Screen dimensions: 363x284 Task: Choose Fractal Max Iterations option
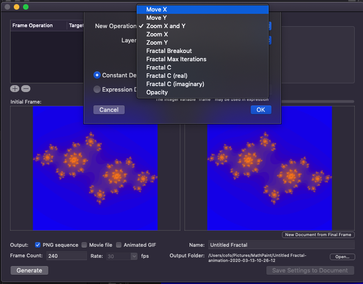click(202, 59)
